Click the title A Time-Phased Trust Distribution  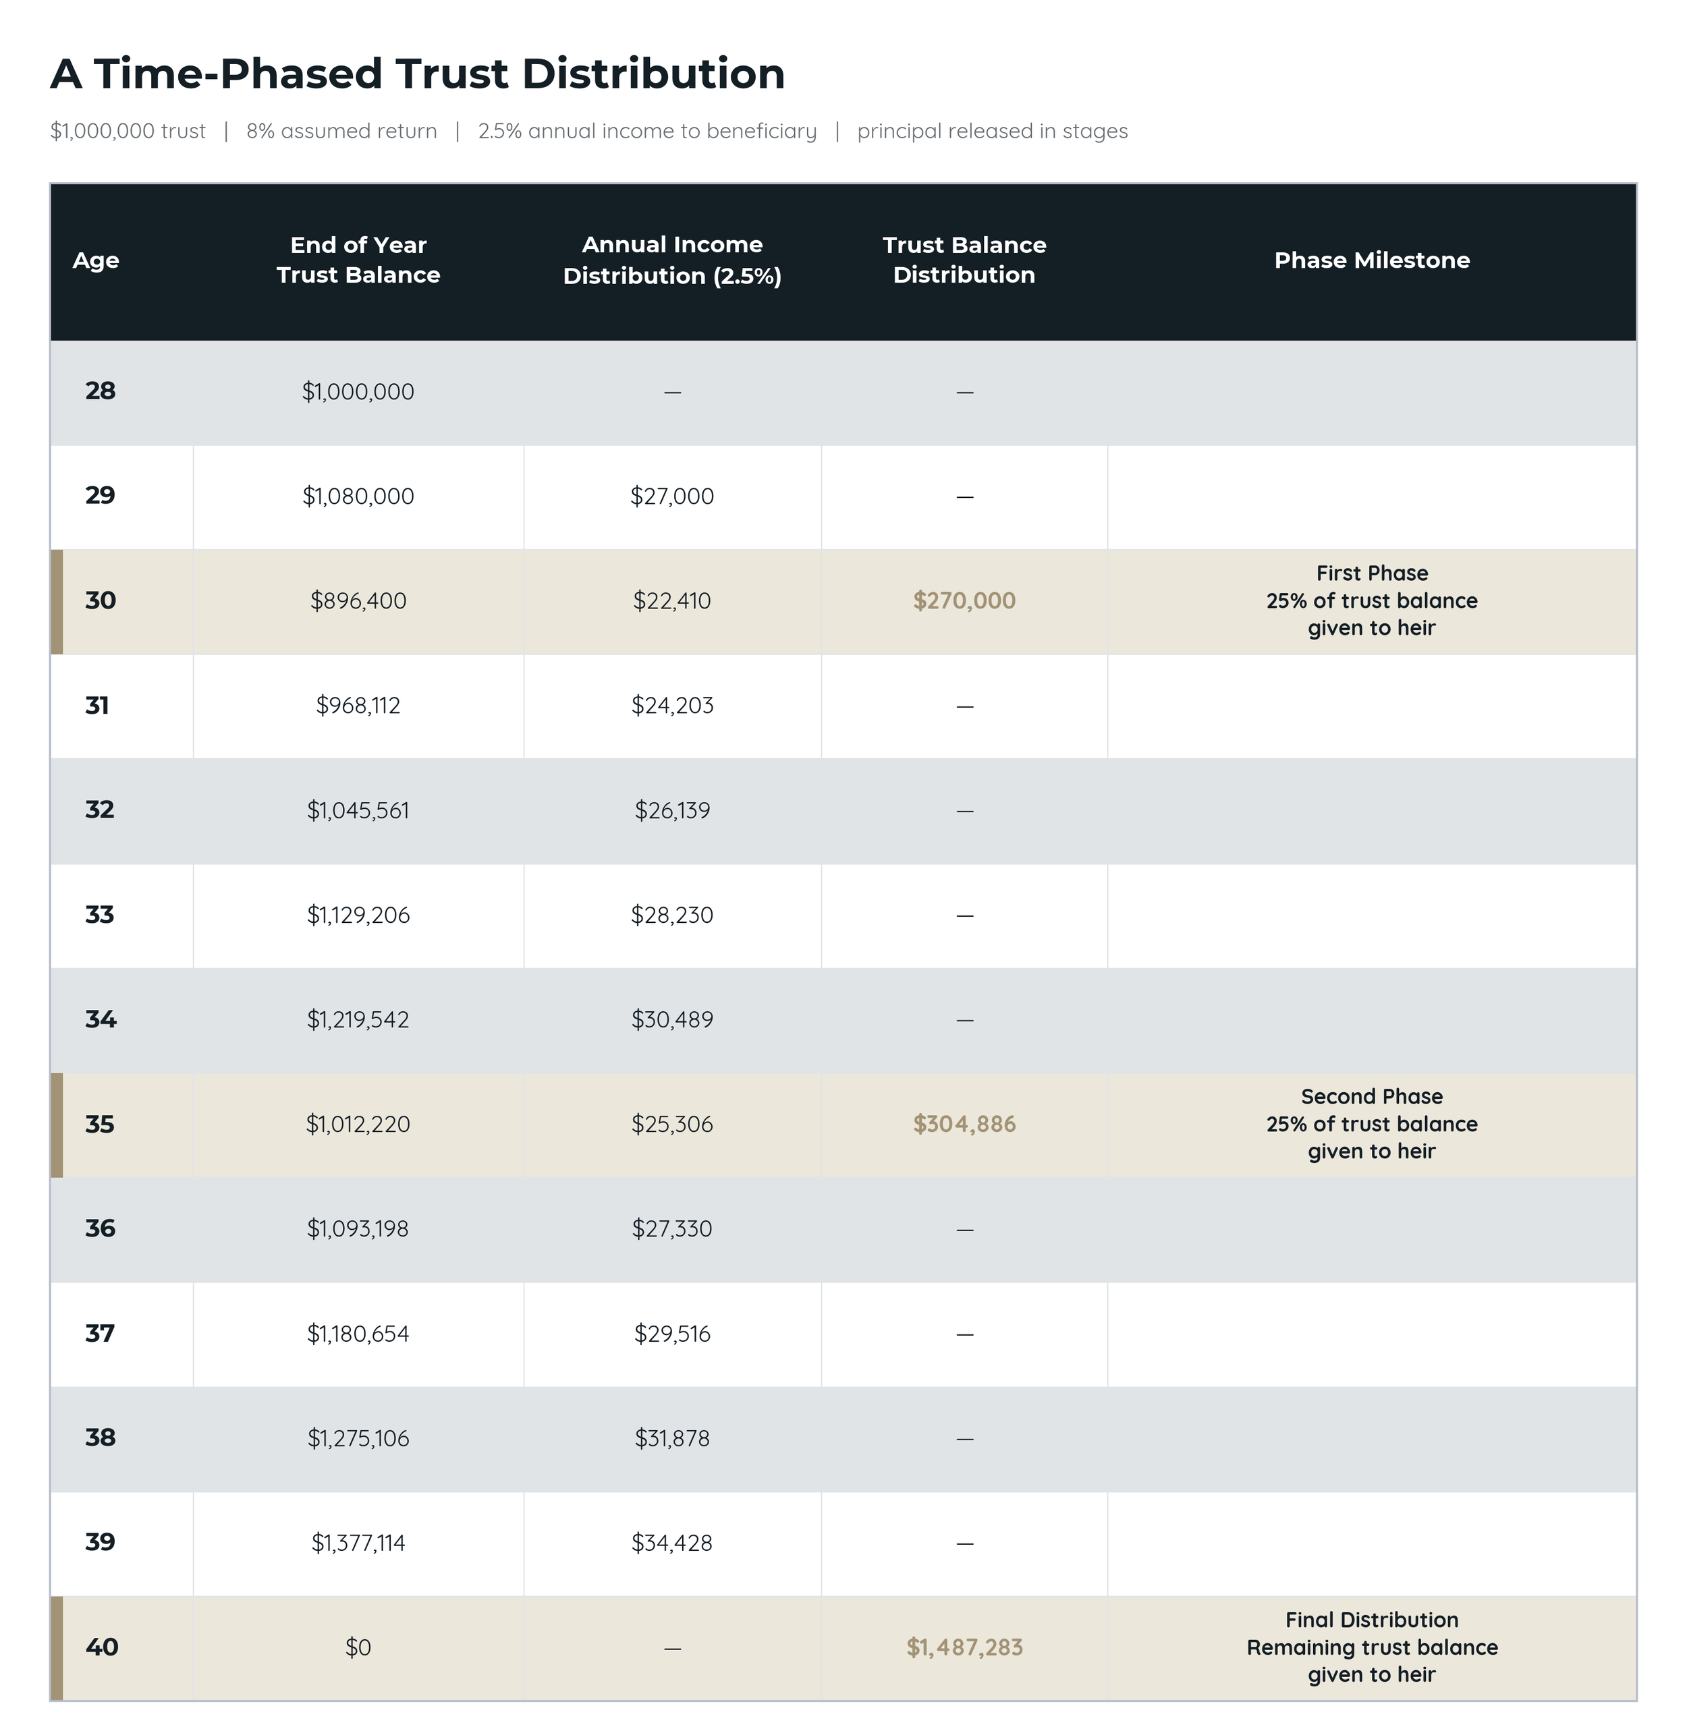(x=417, y=74)
